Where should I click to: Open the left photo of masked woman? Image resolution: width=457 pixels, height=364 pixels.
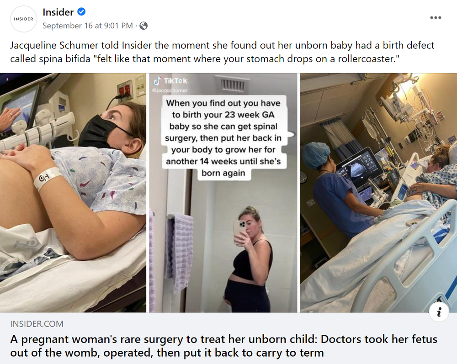(73, 193)
